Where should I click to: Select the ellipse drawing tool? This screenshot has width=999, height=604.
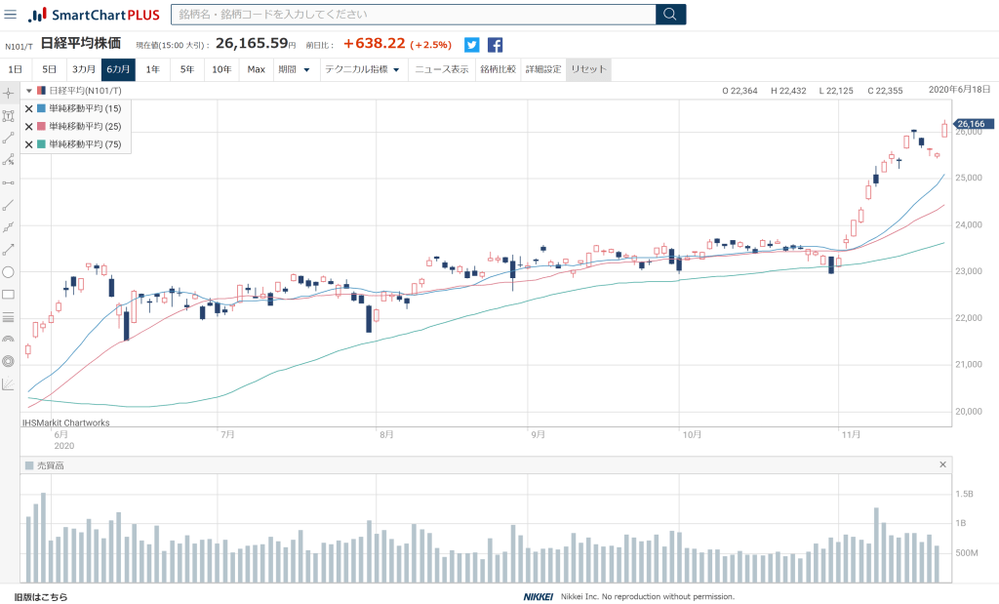tap(9, 272)
